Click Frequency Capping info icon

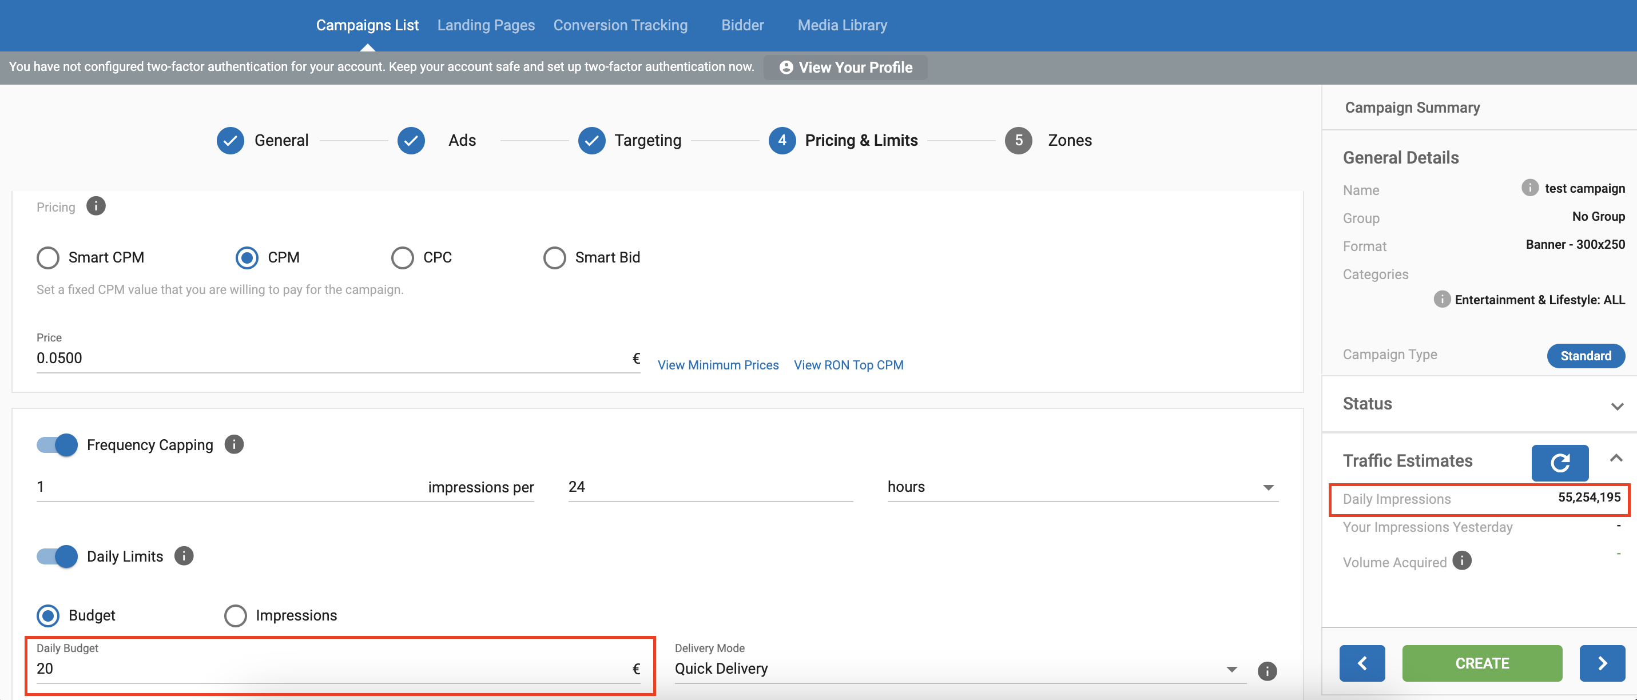[x=234, y=444]
